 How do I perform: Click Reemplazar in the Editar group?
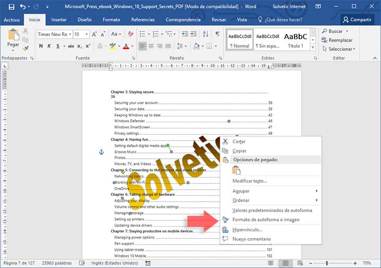point(337,40)
